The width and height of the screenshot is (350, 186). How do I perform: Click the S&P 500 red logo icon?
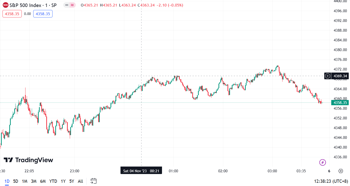tap(5, 5)
